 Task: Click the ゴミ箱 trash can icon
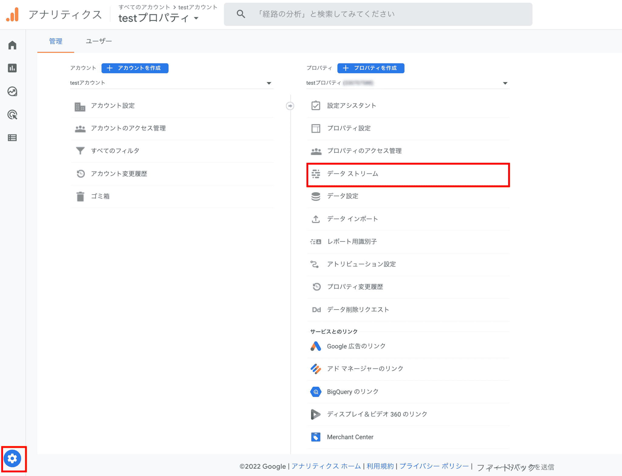click(80, 196)
